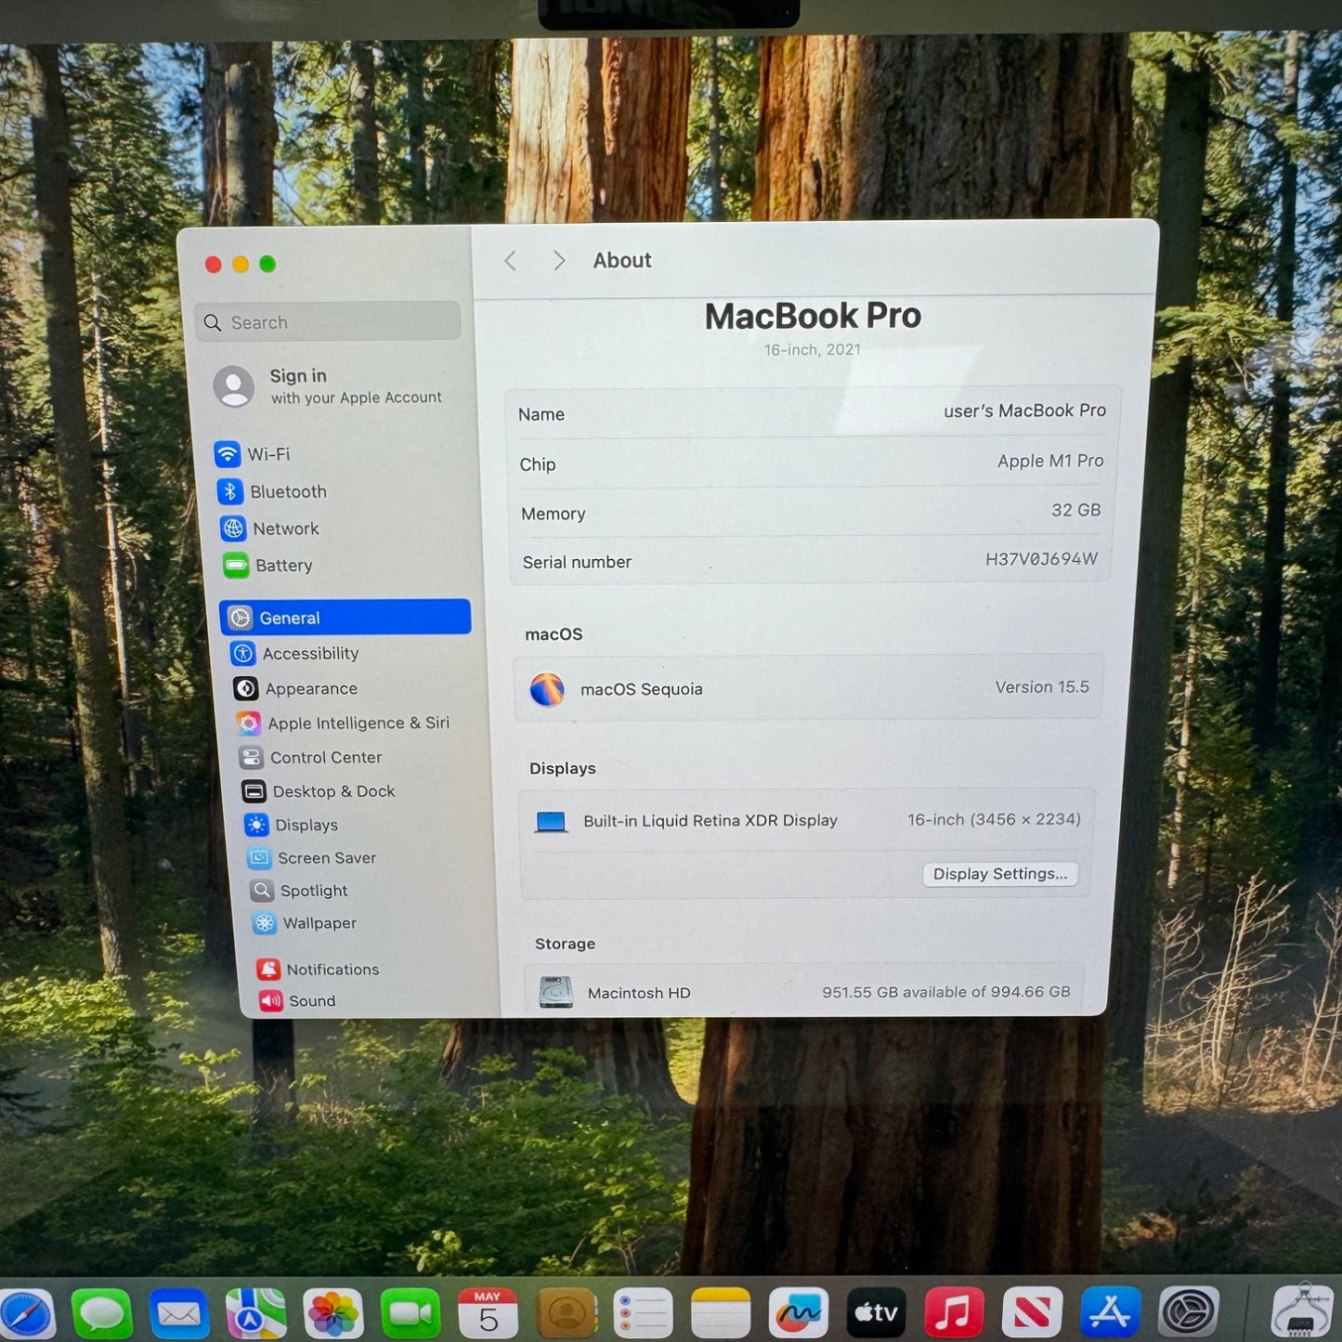Go to Notifications settings

(x=319, y=970)
